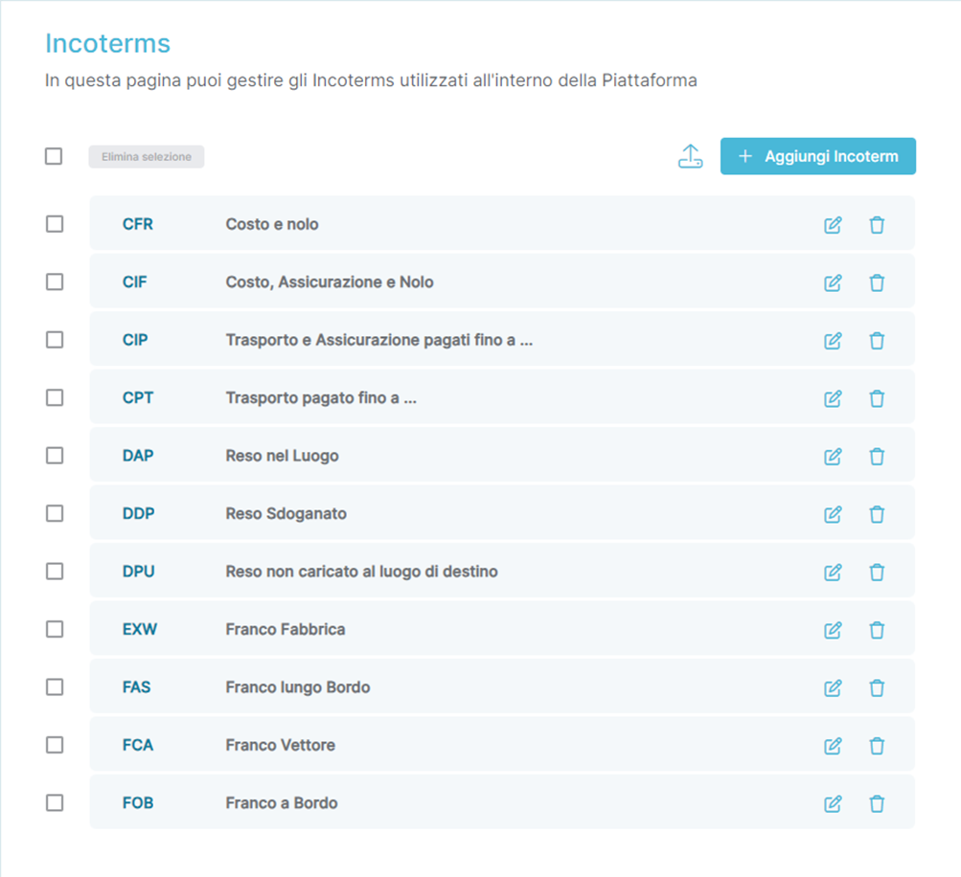Delete the DDP Reso Sdoganato entry
961x877 pixels.
pyautogui.click(x=877, y=514)
